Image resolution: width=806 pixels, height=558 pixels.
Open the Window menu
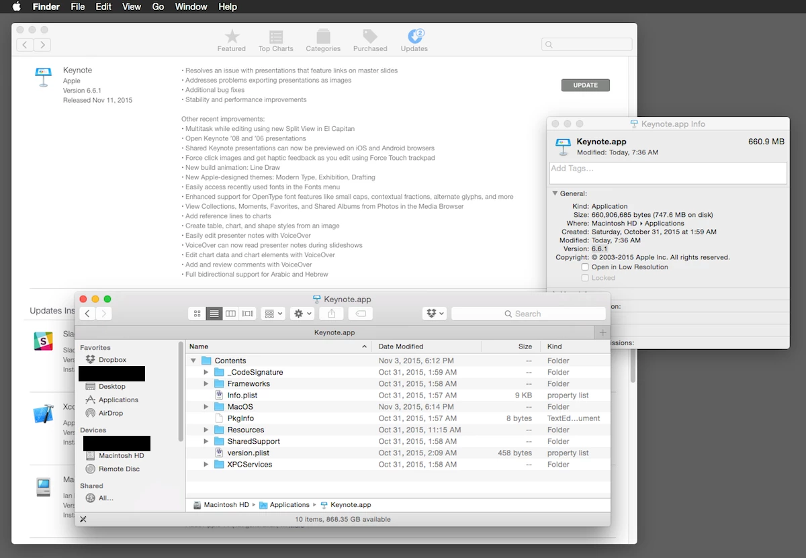191,7
